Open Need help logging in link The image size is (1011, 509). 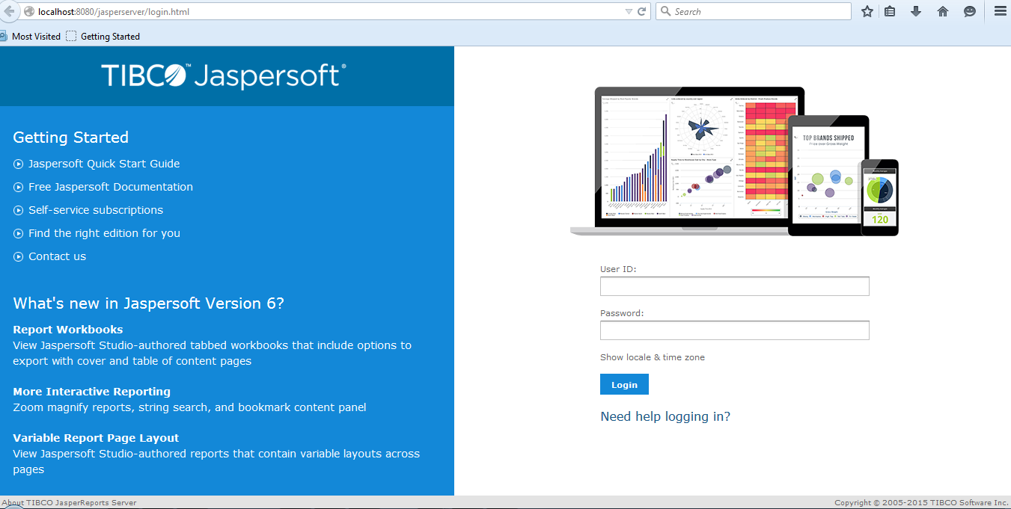click(x=665, y=416)
